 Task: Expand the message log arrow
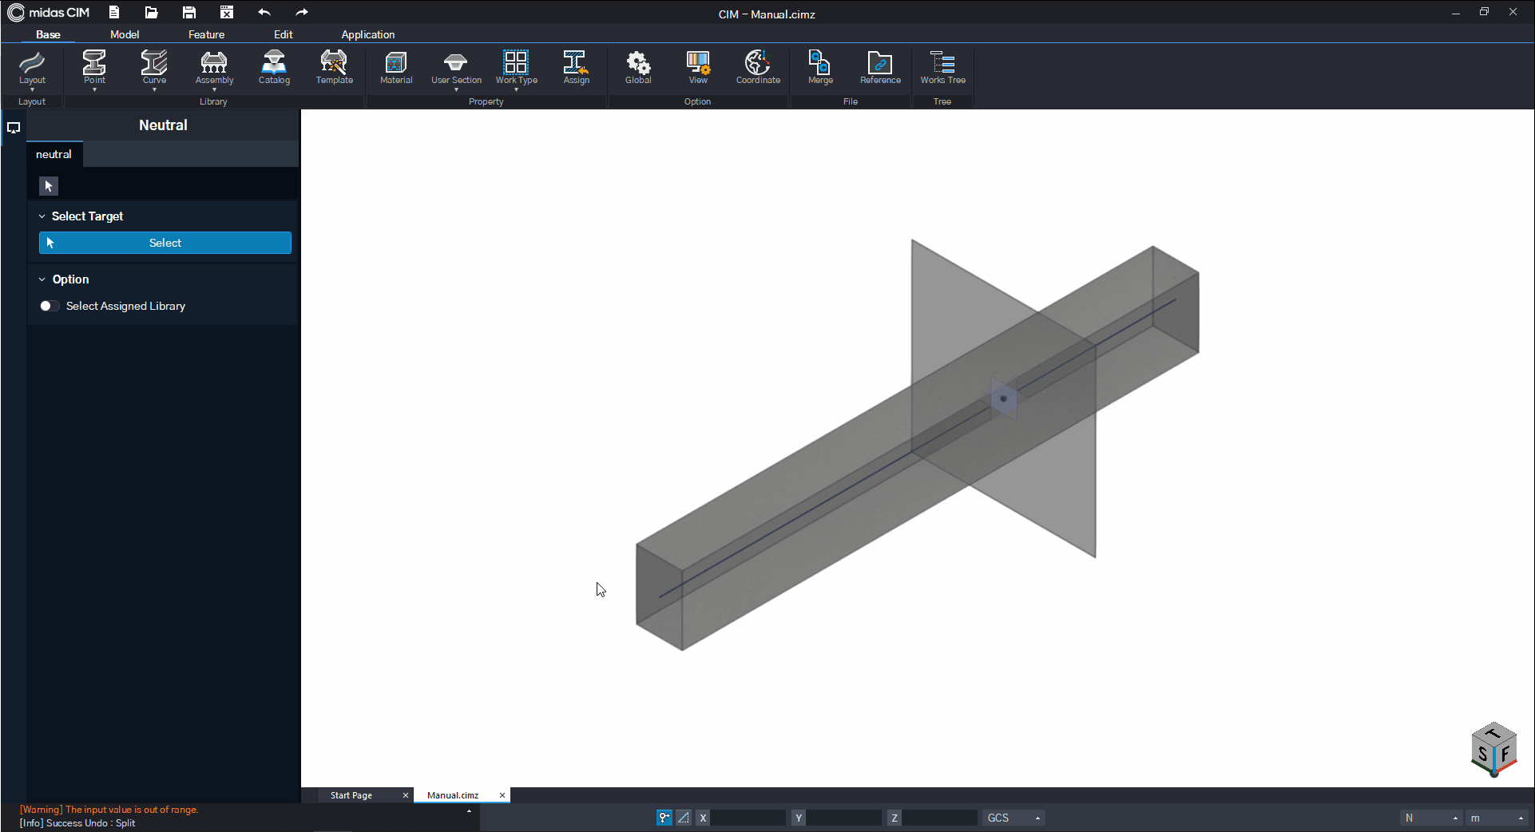pyautogui.click(x=469, y=811)
